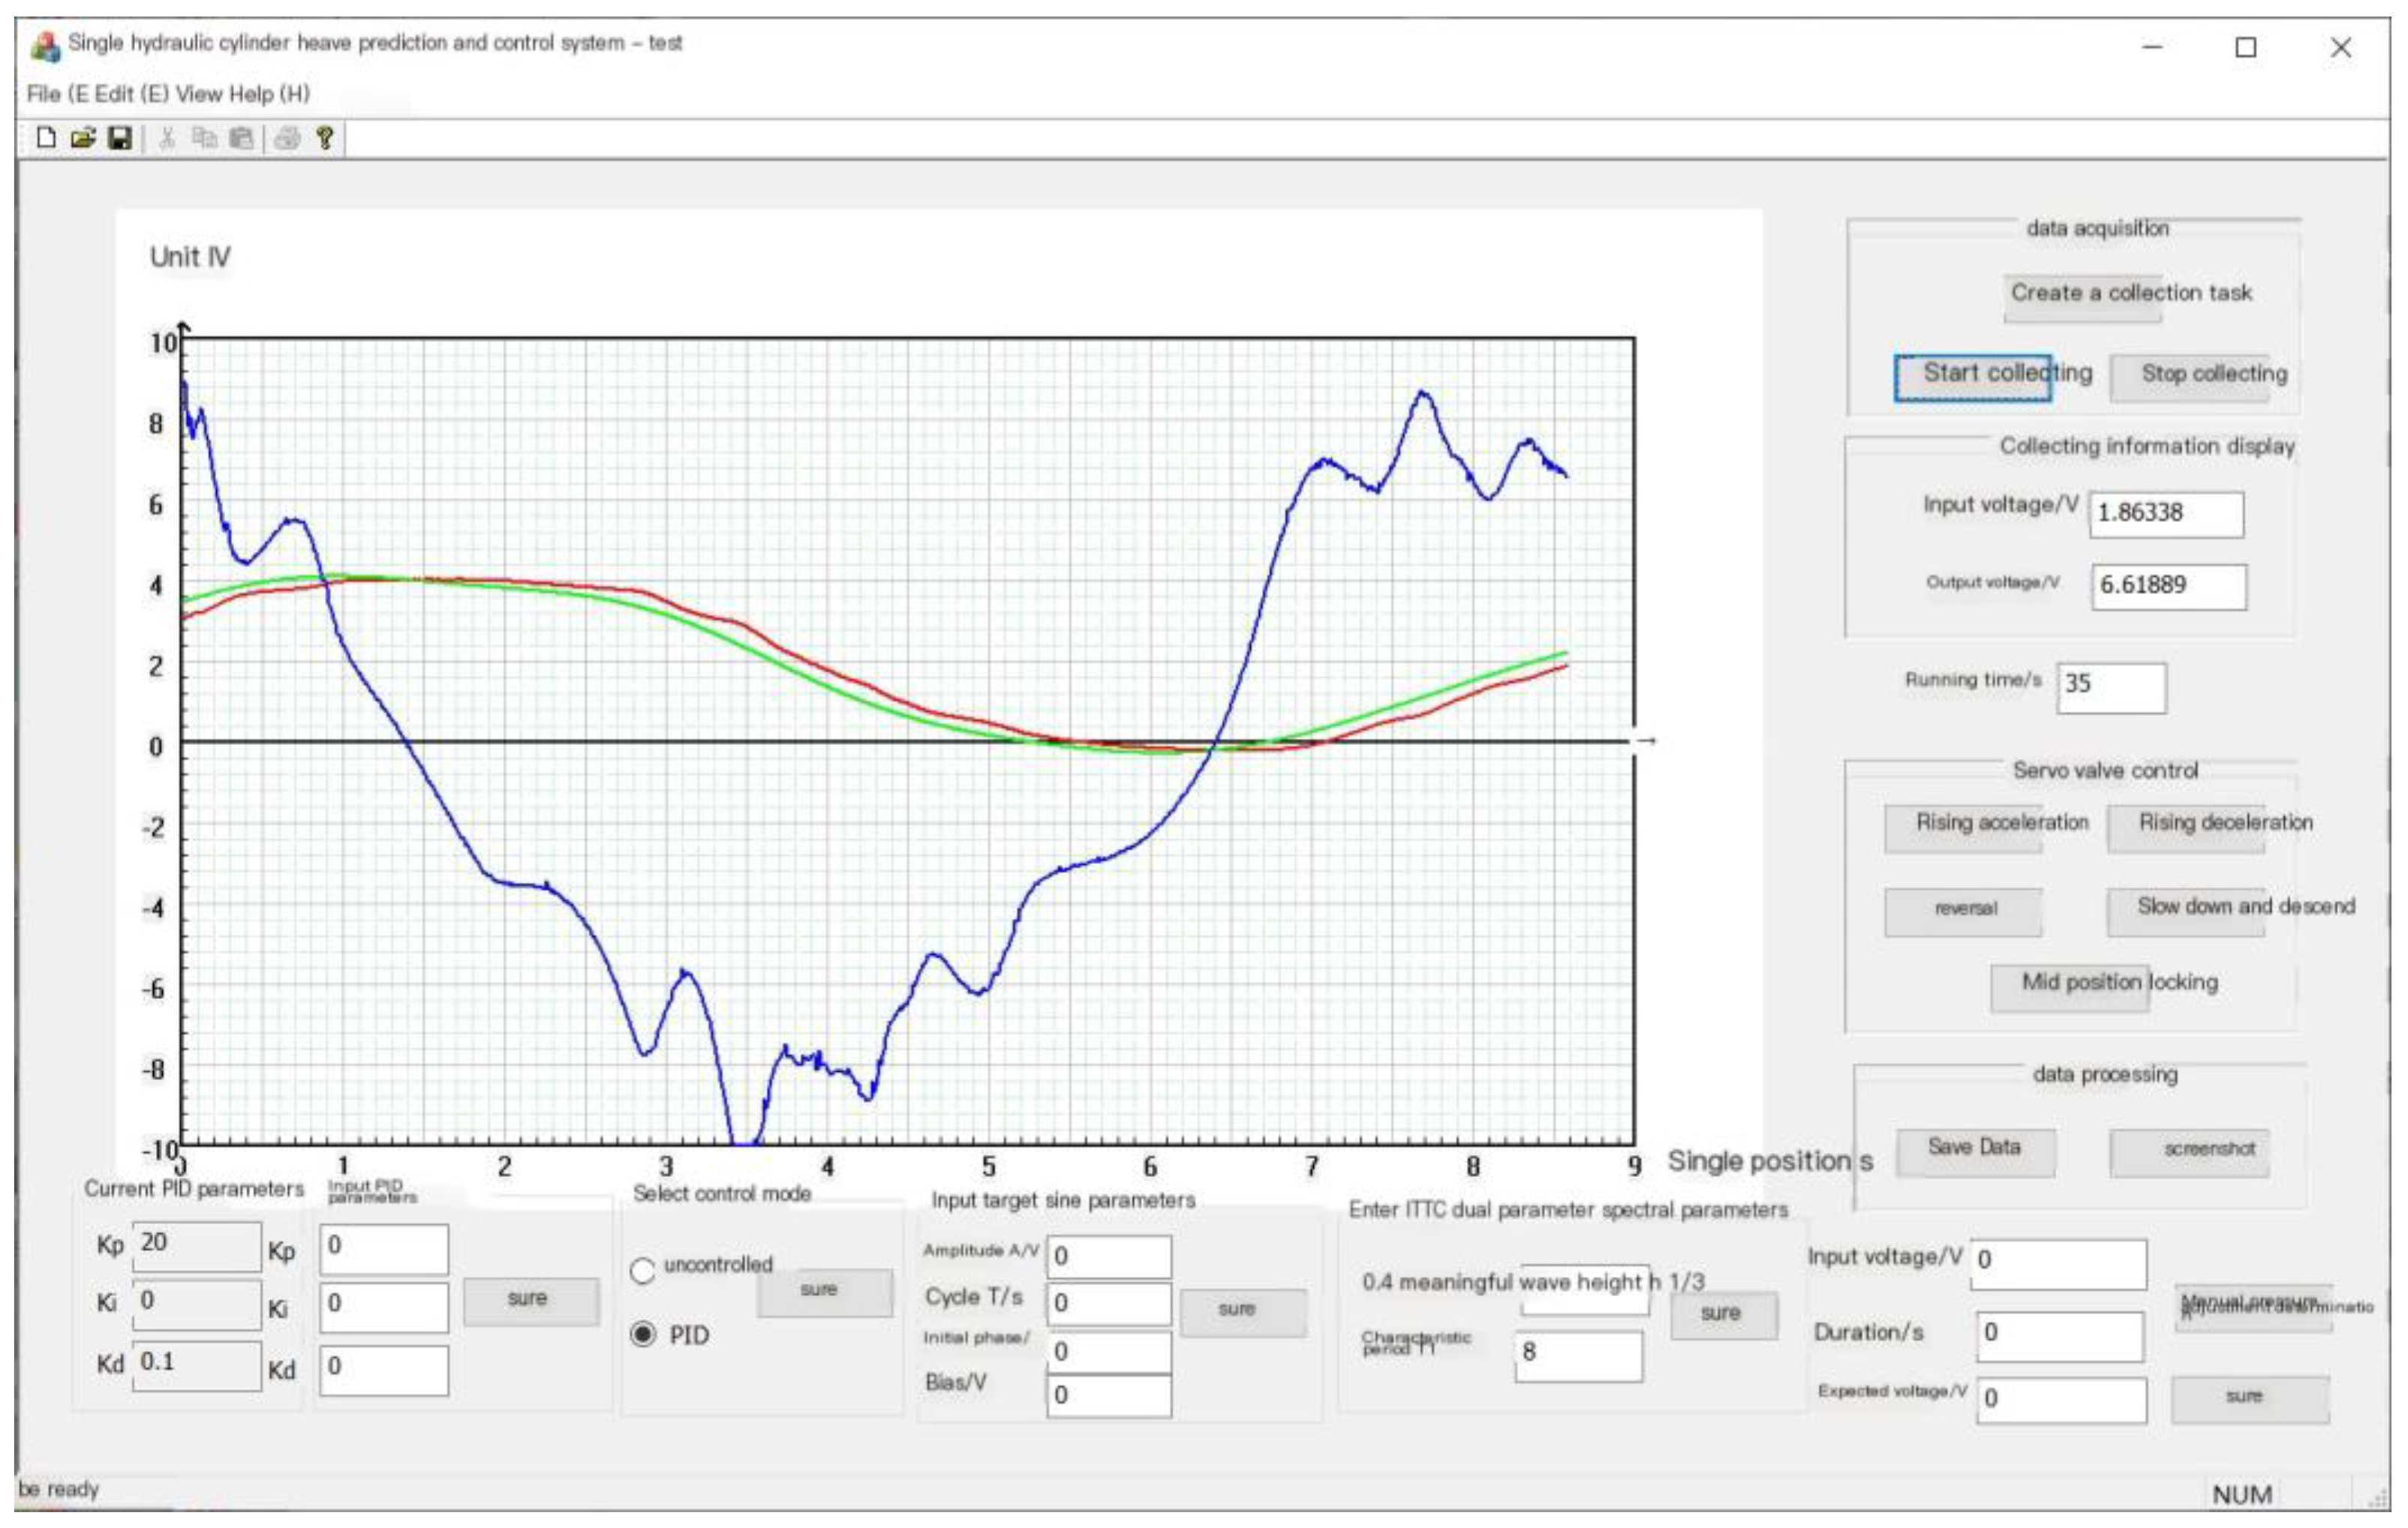Select the uncontrolled control mode

point(643,1269)
